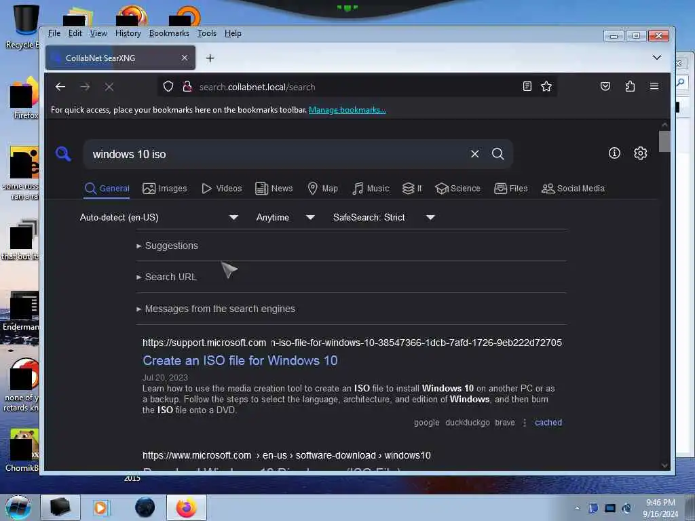Open the Anytime time range dropdown
695x521 pixels.
pyautogui.click(x=285, y=218)
